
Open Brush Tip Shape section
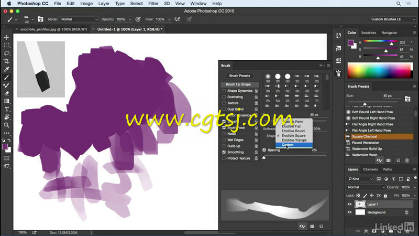[x=240, y=84]
